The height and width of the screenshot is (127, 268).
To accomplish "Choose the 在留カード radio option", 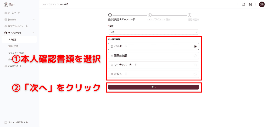I will click(195, 74).
